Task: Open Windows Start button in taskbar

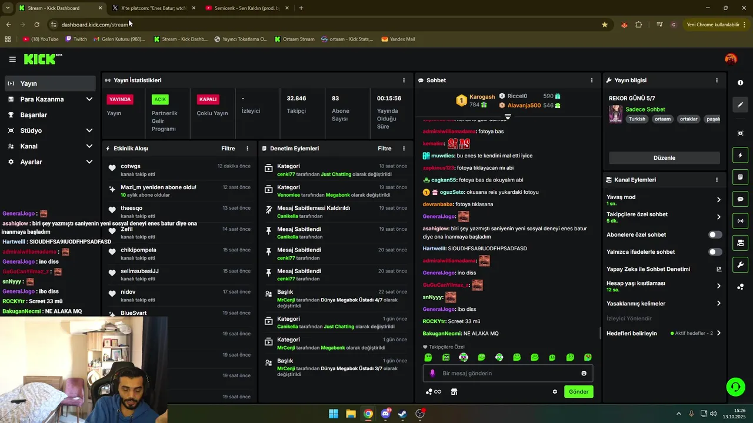Action: [334, 414]
